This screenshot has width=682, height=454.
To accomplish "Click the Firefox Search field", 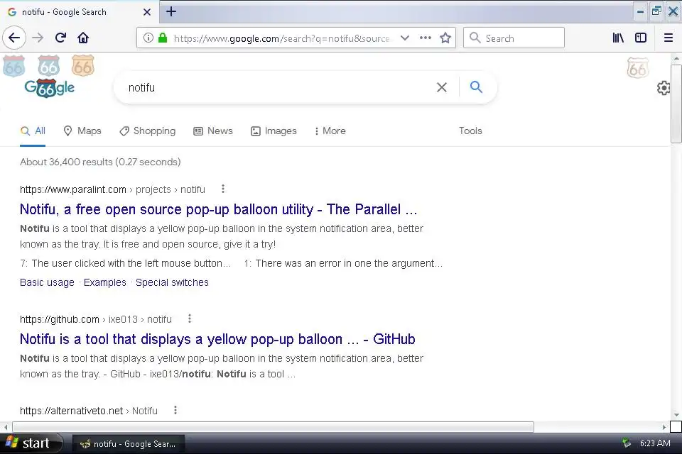I will pyautogui.click(x=514, y=38).
